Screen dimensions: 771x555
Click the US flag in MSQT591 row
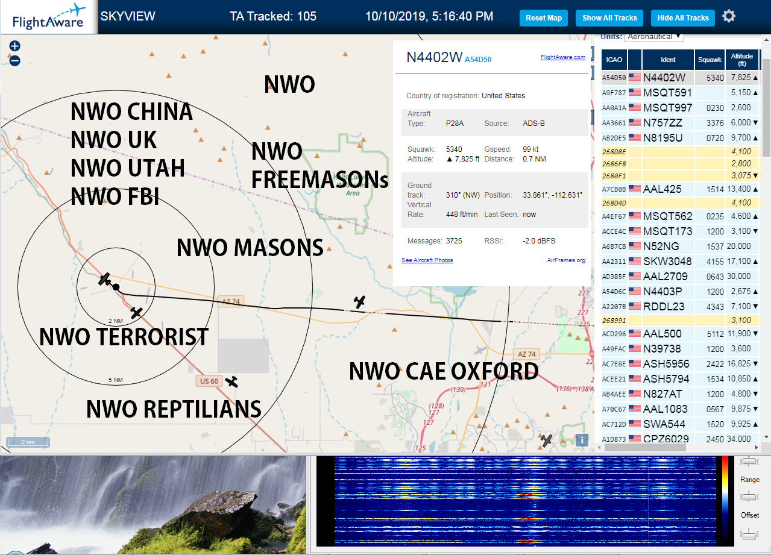(634, 92)
